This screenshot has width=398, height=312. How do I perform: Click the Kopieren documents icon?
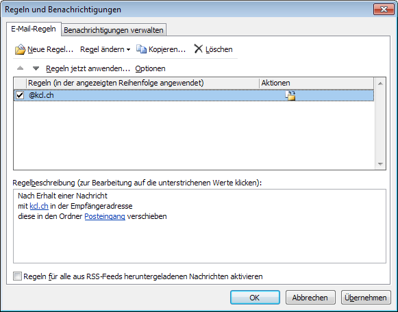point(141,49)
